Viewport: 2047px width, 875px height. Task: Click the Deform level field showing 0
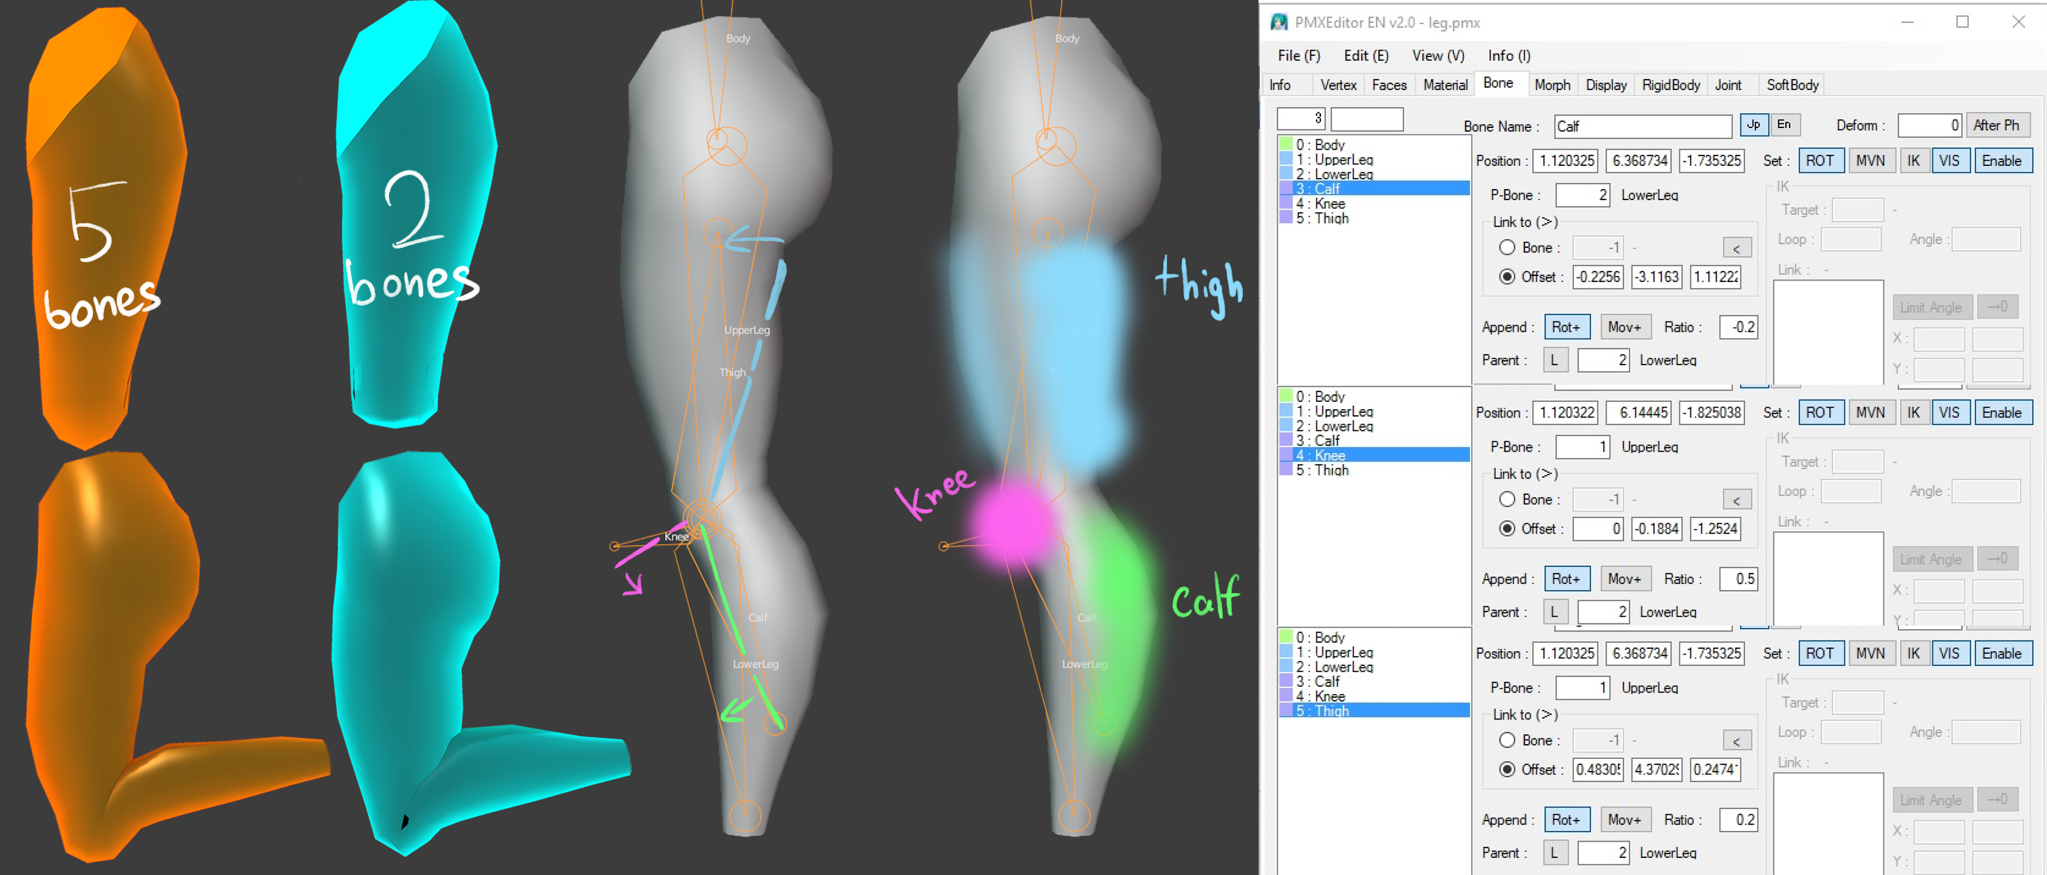1929,126
